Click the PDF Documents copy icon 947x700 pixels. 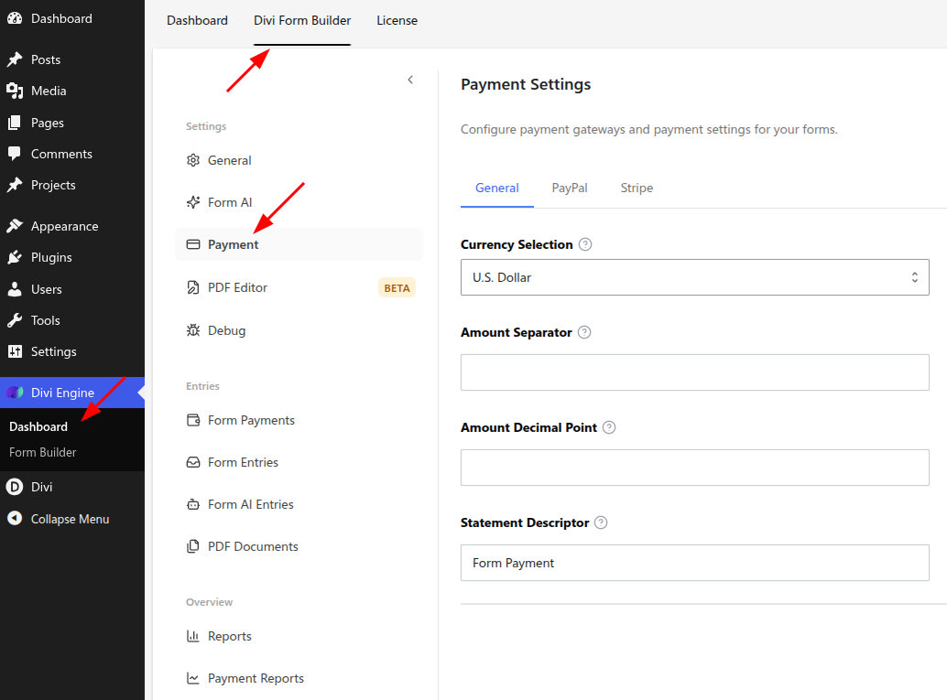pyautogui.click(x=193, y=546)
